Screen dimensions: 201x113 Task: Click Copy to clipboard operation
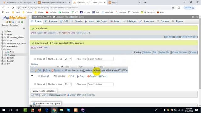pyautogui.click(x=48, y=95)
